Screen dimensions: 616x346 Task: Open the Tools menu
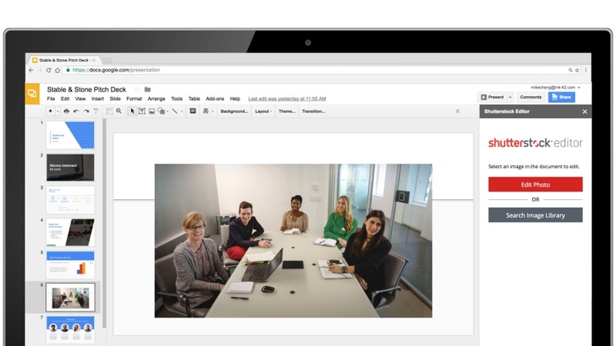pos(177,99)
